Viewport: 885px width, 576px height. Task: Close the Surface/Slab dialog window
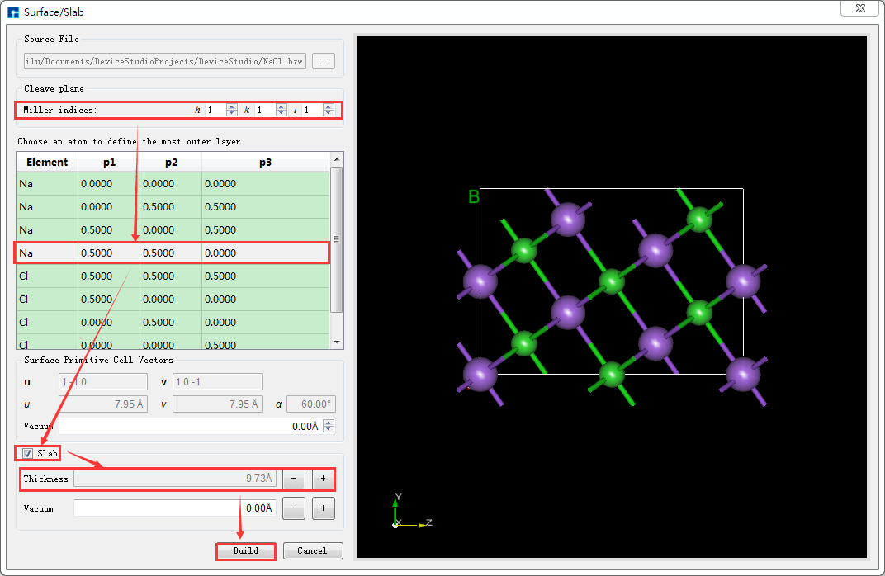click(x=859, y=9)
